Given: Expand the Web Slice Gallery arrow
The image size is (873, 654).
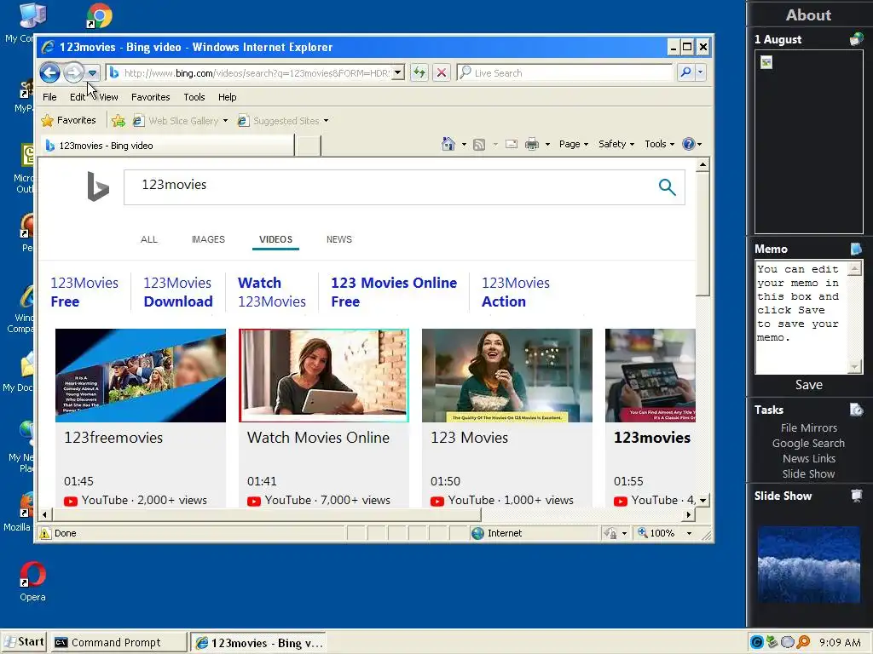Looking at the screenshot, I should coord(225,121).
